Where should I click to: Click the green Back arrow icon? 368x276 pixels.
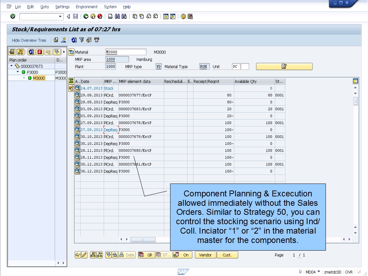(x=85, y=16)
